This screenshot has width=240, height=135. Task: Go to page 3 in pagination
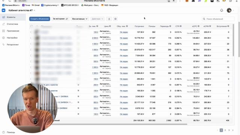[229, 130]
